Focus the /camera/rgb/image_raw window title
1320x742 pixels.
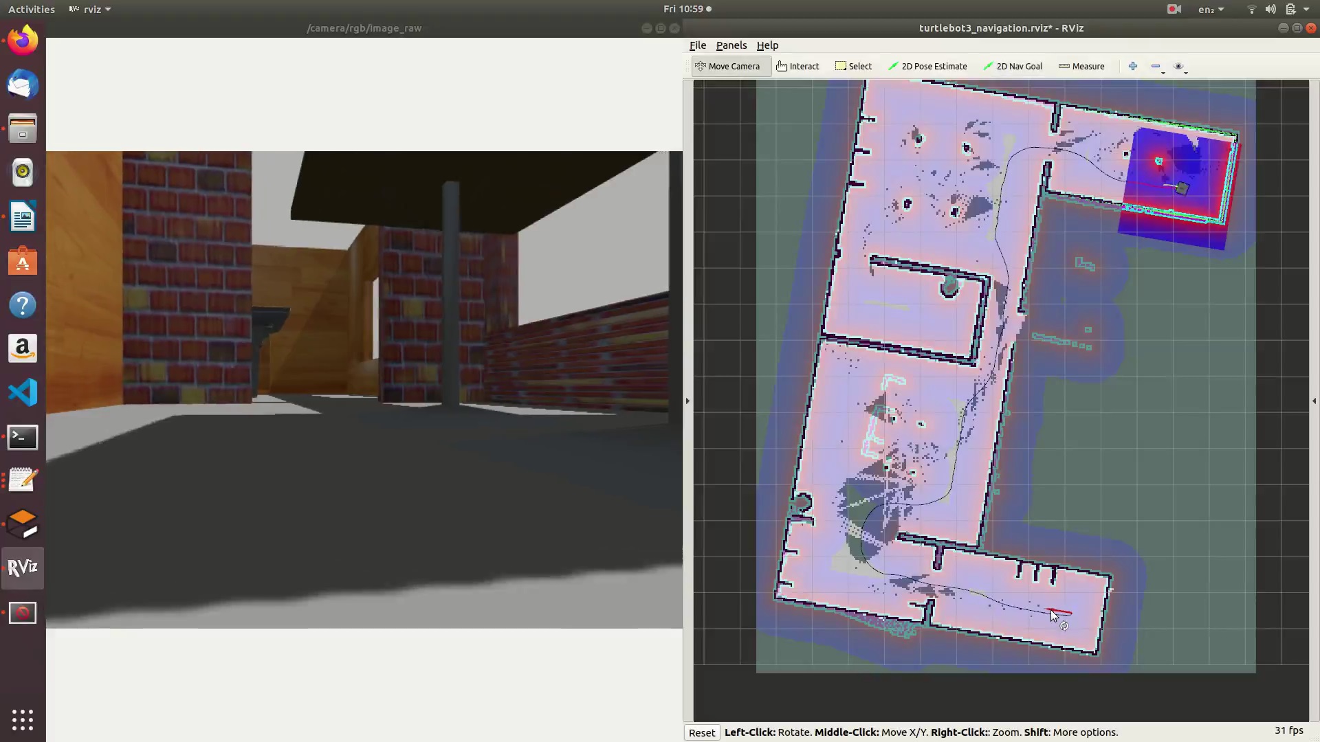point(364,28)
